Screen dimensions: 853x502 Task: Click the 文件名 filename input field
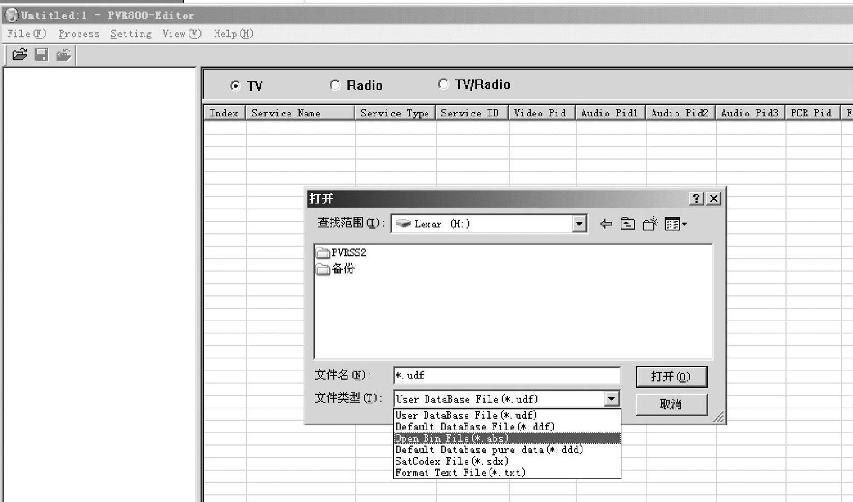[507, 375]
